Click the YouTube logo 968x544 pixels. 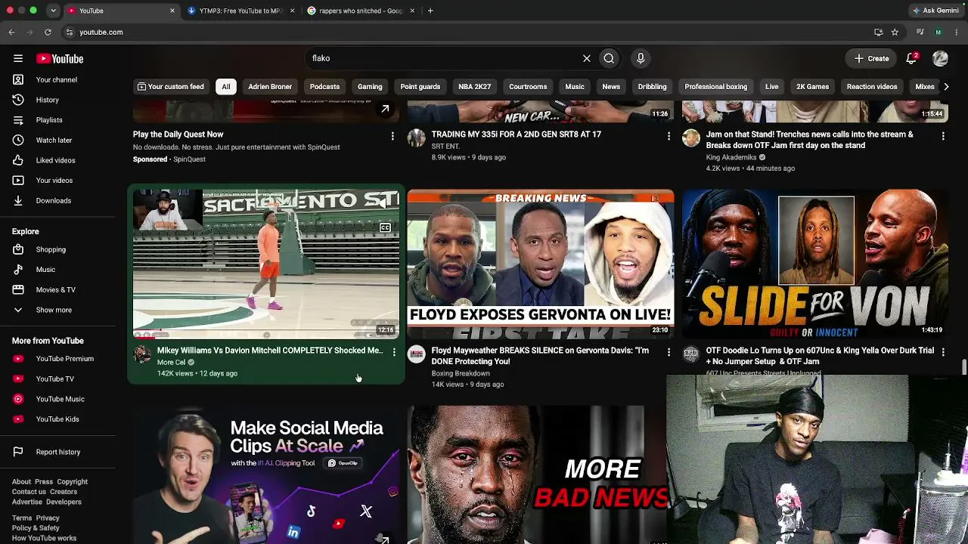click(x=60, y=58)
